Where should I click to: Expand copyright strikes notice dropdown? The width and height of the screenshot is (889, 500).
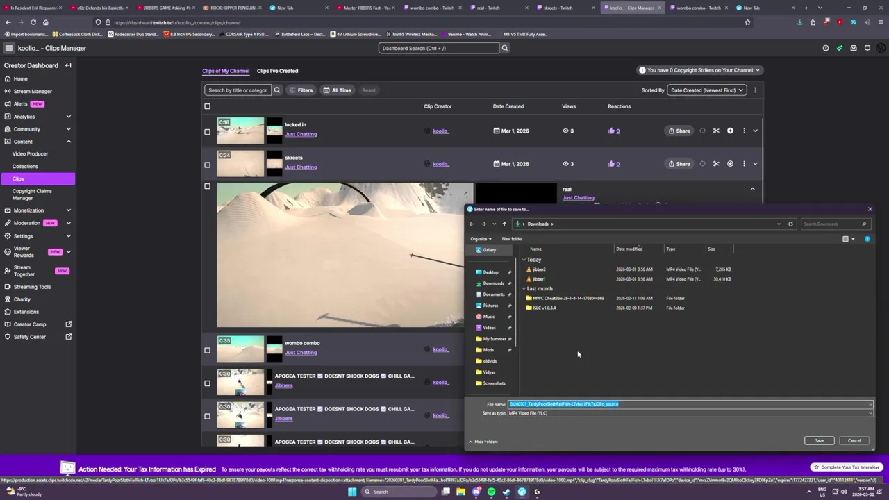[x=700, y=70]
